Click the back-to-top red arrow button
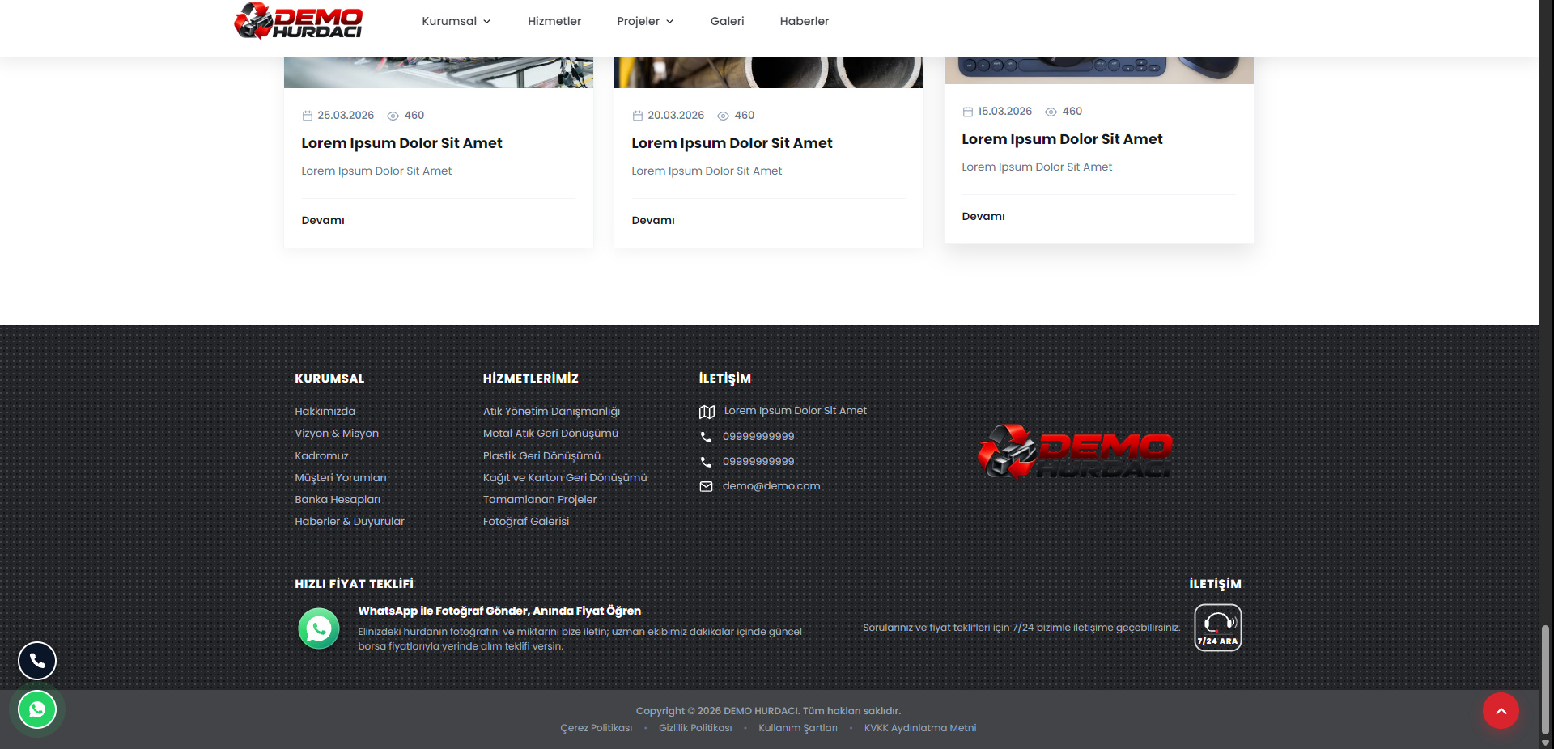 (1501, 711)
